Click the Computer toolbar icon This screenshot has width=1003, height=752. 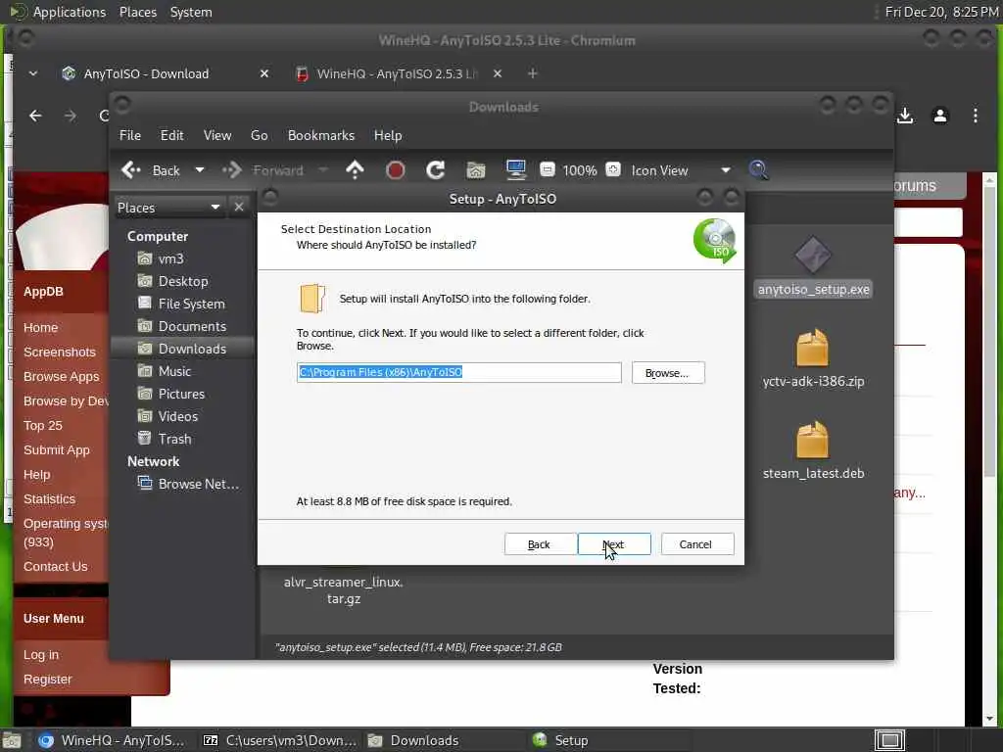coord(515,170)
